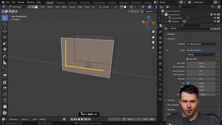Choose the Inset Faces tool

click(x=5, y=82)
